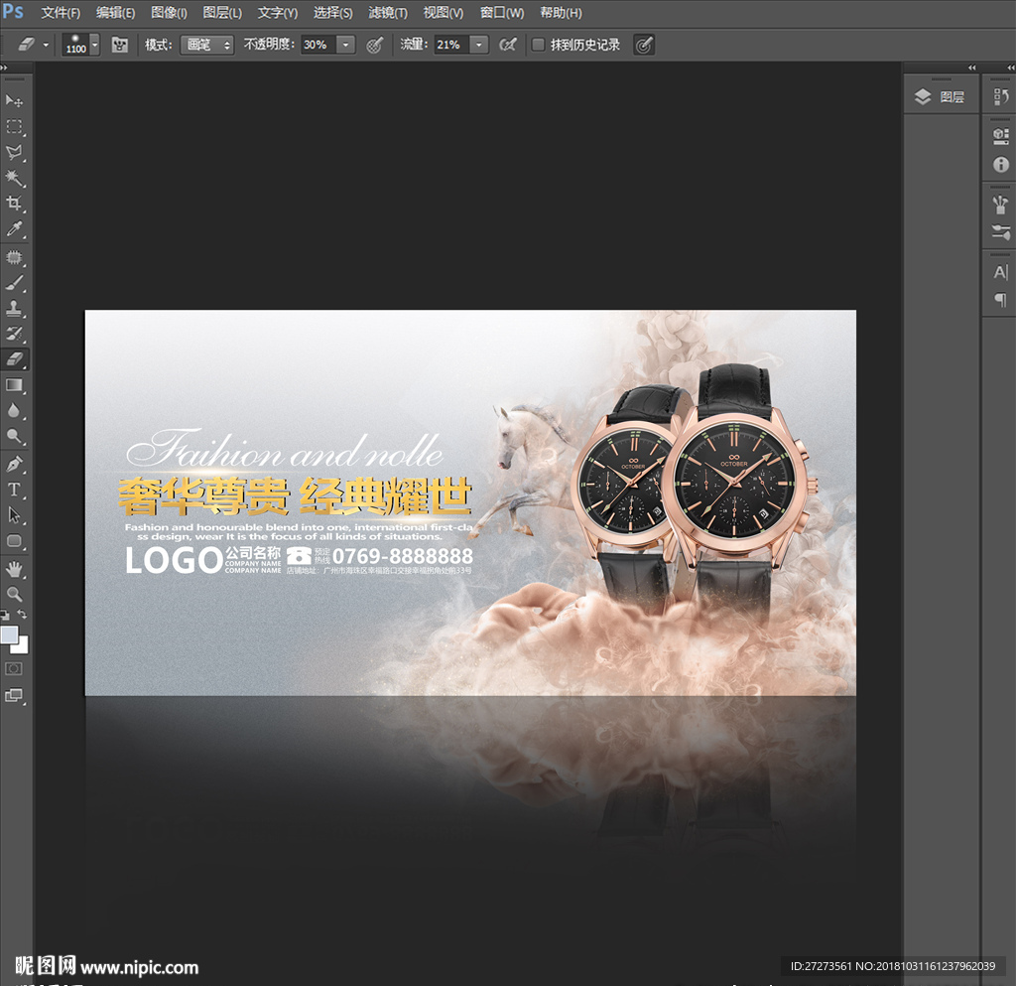This screenshot has height=986, width=1016.
Task: Select the Dodge tool
Action: 14,436
